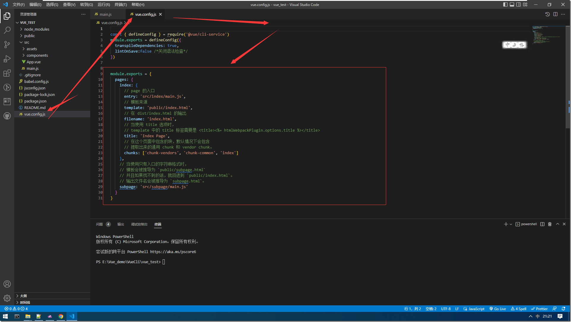Click the feedback icon in status bar
Image resolution: width=571 pixels, height=322 pixels.
pos(554,309)
